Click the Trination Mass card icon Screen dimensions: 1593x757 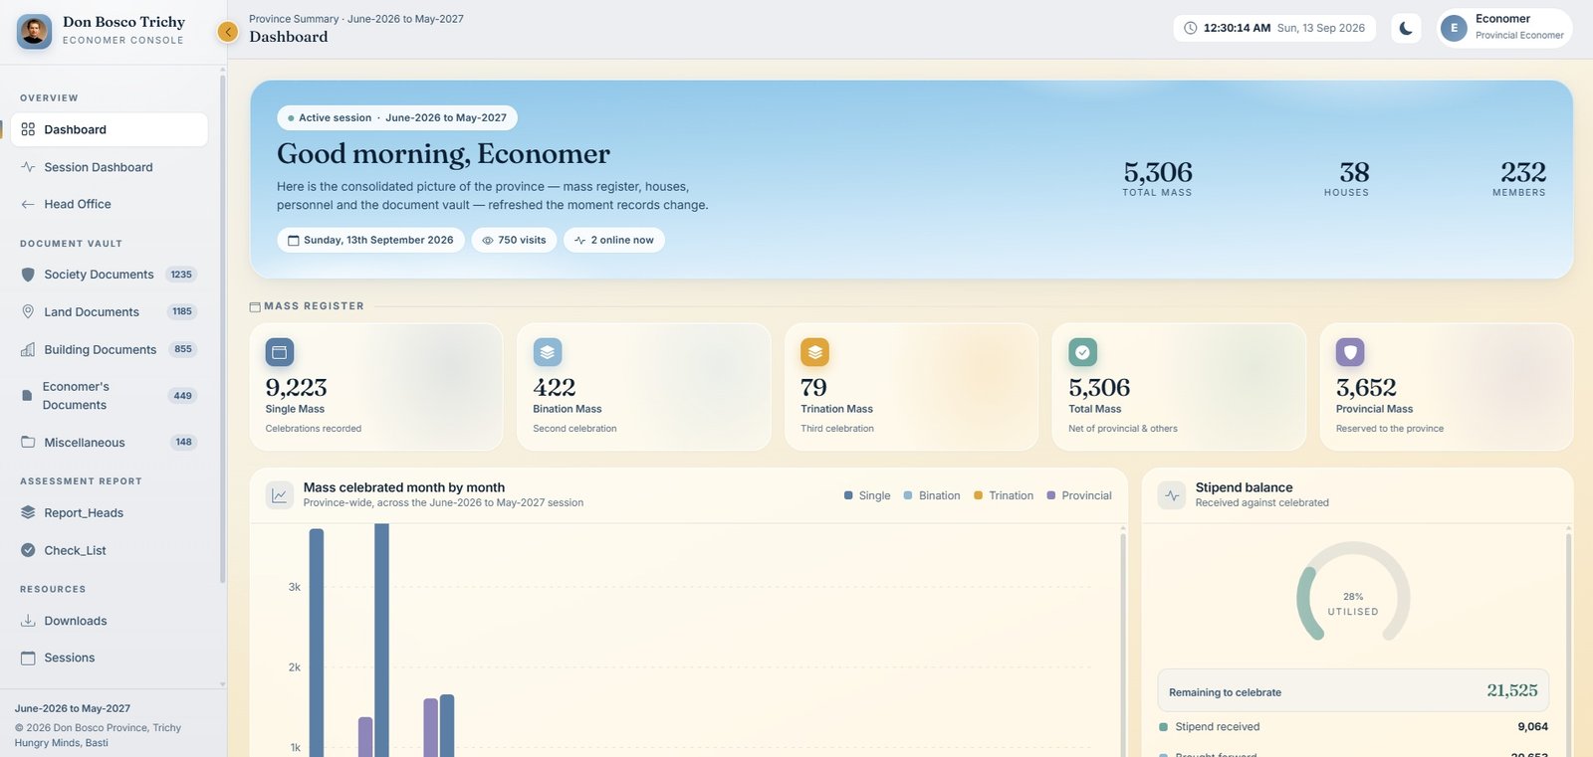click(814, 352)
